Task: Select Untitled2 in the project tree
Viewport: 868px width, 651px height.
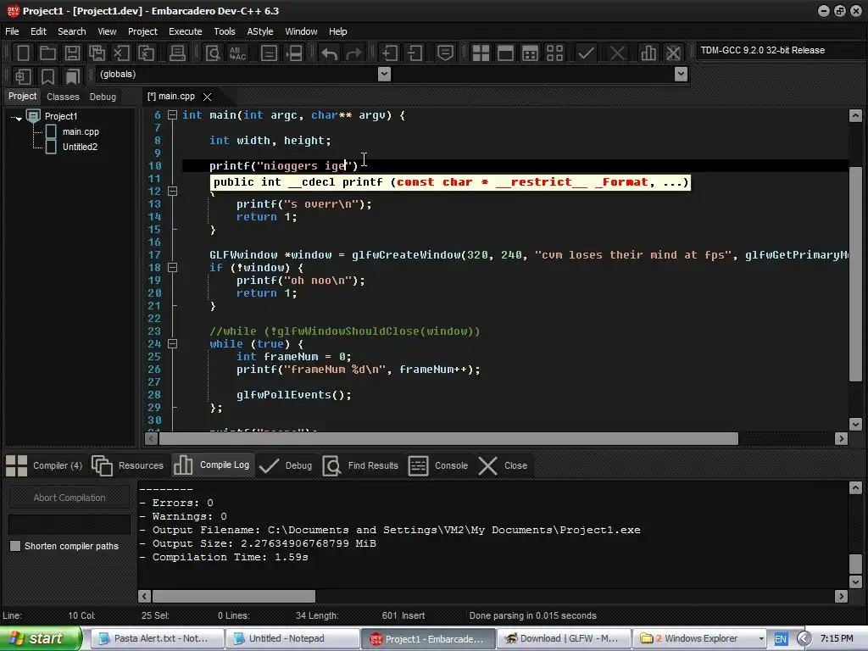Action: [80, 147]
